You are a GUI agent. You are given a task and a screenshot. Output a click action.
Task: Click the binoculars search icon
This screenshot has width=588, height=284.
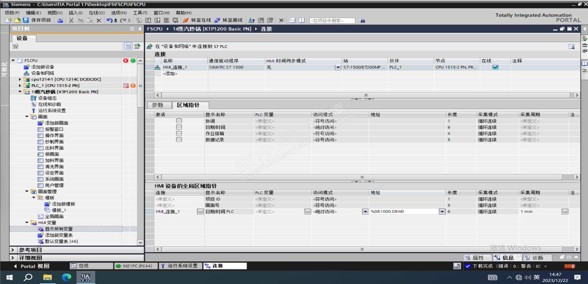tap(362, 21)
